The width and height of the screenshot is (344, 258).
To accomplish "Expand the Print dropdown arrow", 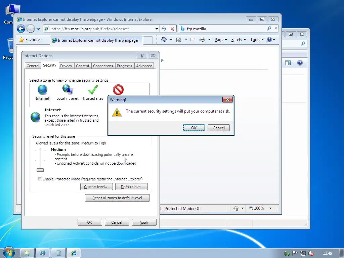I will (209, 40).
